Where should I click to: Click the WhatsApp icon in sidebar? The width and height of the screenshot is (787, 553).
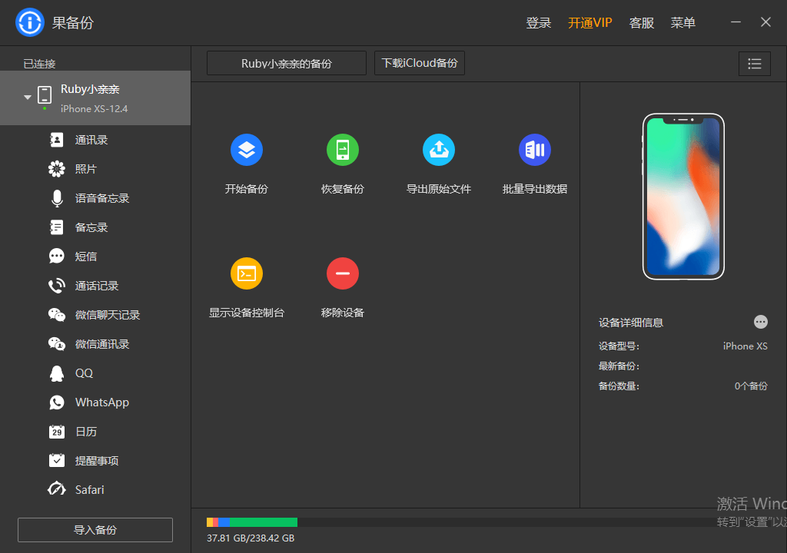click(x=57, y=402)
